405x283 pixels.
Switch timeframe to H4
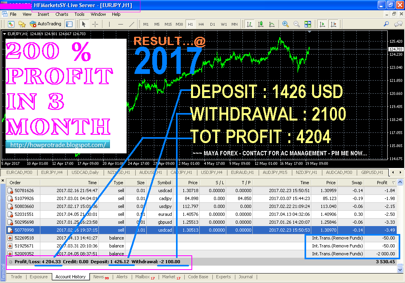(x=201, y=24)
